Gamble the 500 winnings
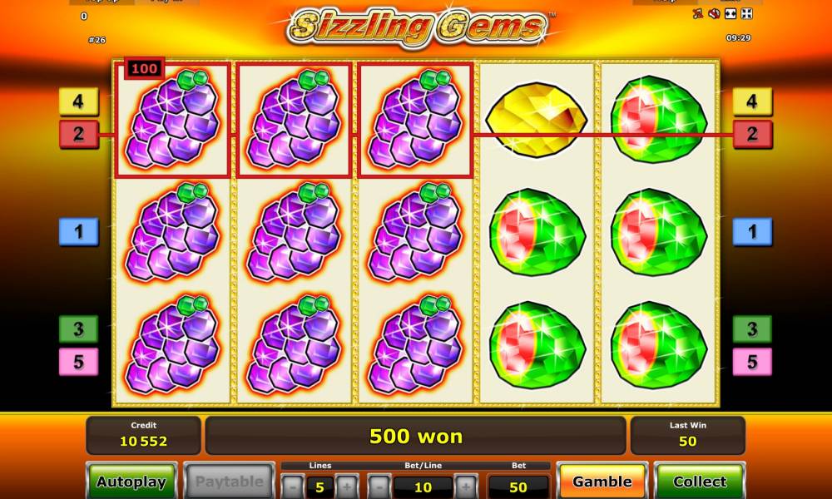This screenshot has width=832, height=499. [x=602, y=482]
